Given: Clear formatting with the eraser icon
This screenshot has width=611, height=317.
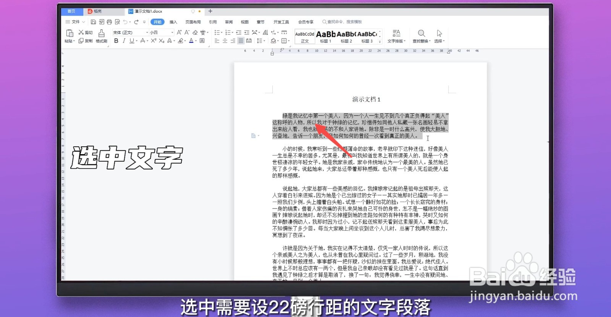Looking at the screenshot, I should click(195, 32).
